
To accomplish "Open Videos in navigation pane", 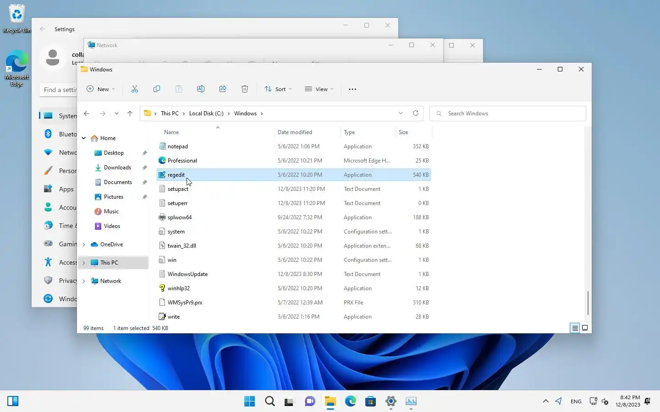I will pyautogui.click(x=112, y=226).
